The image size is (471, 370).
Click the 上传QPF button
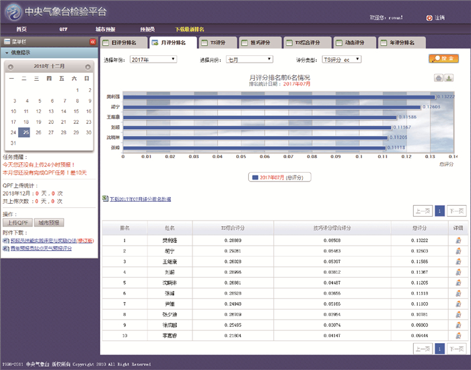point(17,222)
